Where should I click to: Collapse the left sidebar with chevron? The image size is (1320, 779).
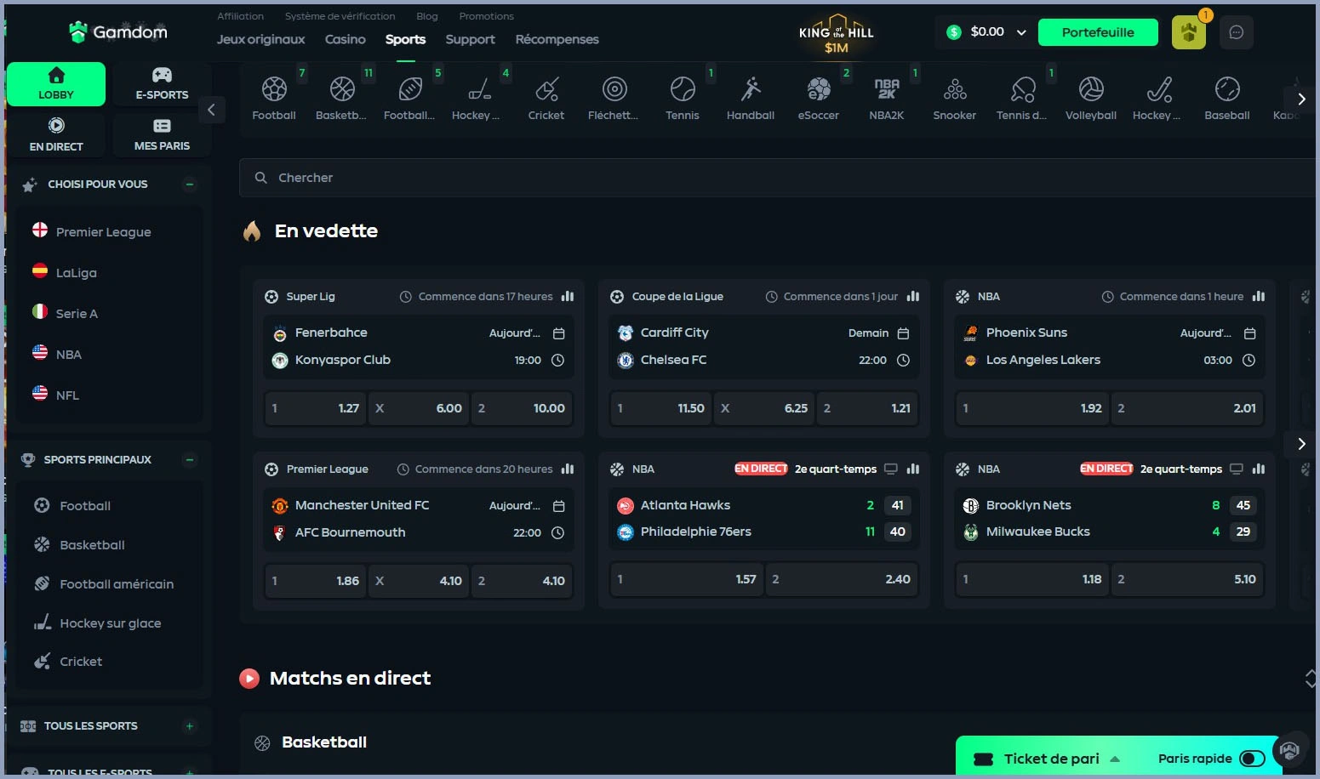211,109
